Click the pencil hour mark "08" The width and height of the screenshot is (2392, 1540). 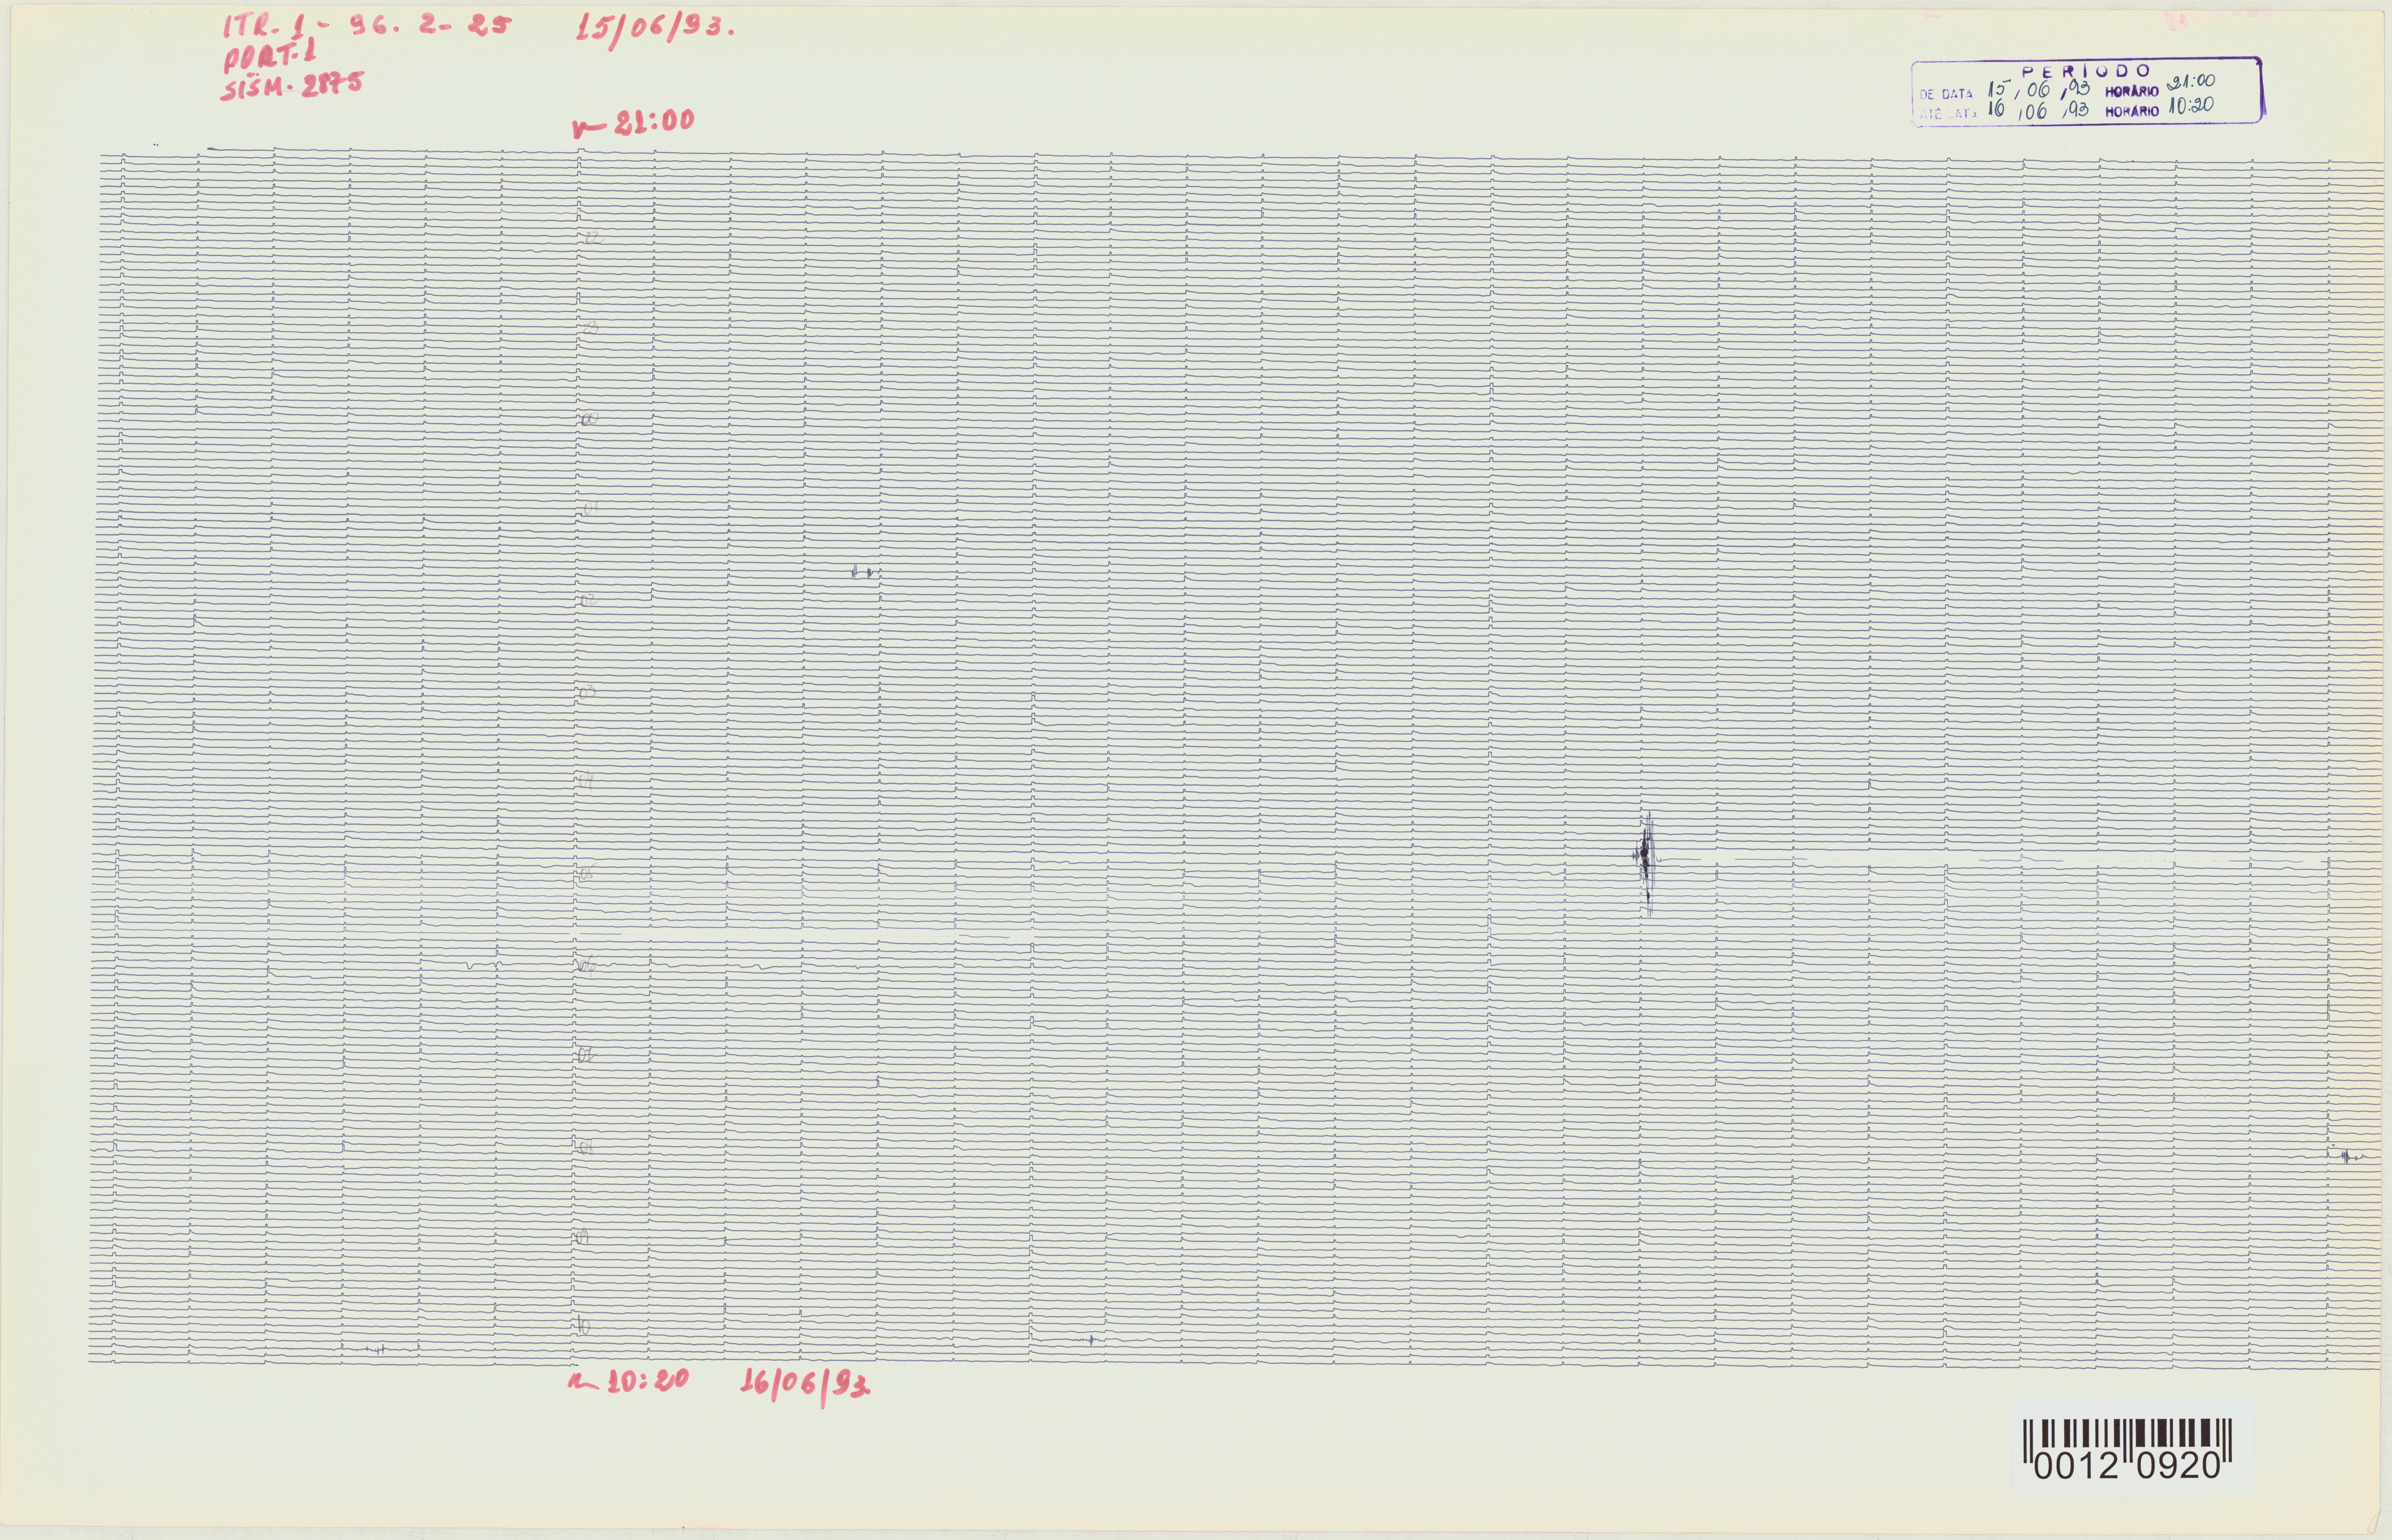coord(586,1147)
